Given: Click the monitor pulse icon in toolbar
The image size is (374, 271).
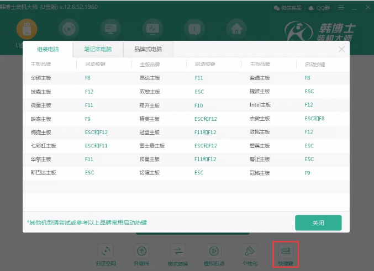Looking at the screenshot, I should (152, 29).
